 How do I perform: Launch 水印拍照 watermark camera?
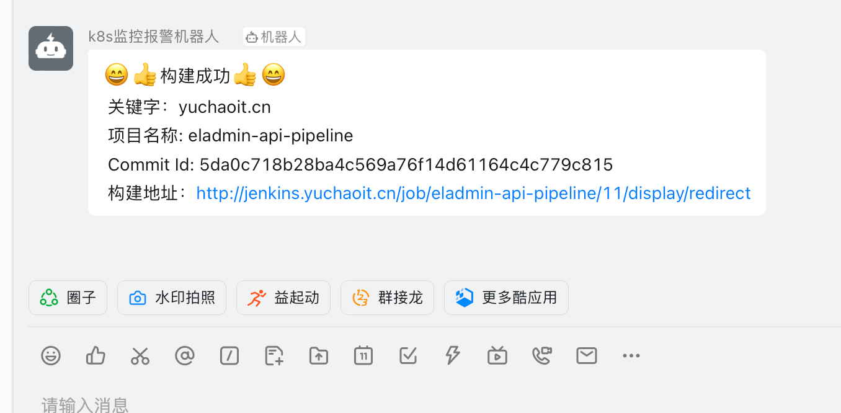click(172, 298)
